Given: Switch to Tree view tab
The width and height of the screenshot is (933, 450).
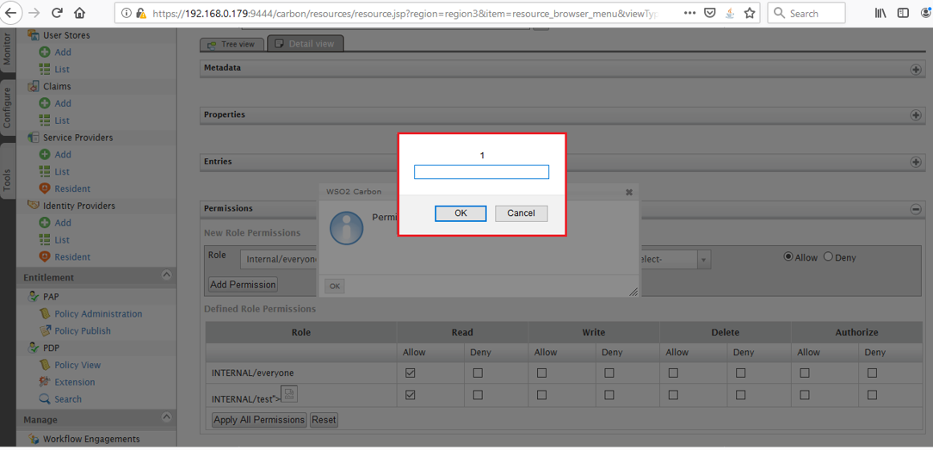Looking at the screenshot, I should coord(231,45).
